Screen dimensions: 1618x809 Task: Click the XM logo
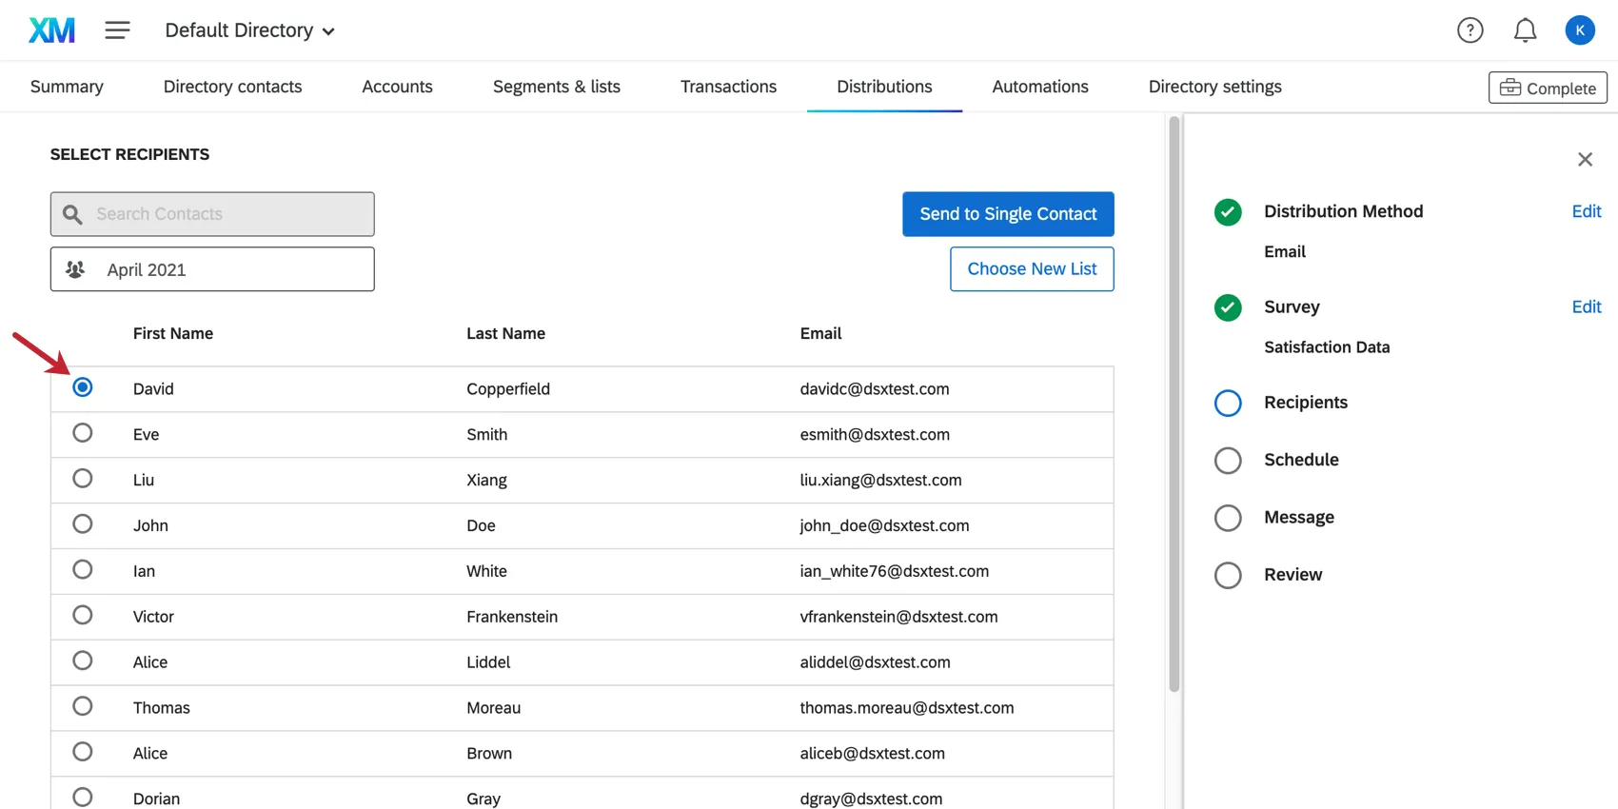51,30
